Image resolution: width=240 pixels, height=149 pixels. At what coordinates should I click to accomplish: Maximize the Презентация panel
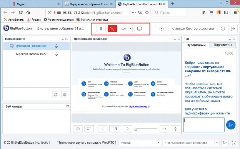pos(179,39)
